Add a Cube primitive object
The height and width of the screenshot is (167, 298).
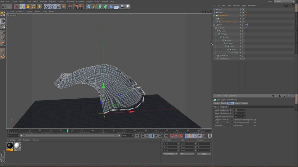pyautogui.click(x=89, y=7)
